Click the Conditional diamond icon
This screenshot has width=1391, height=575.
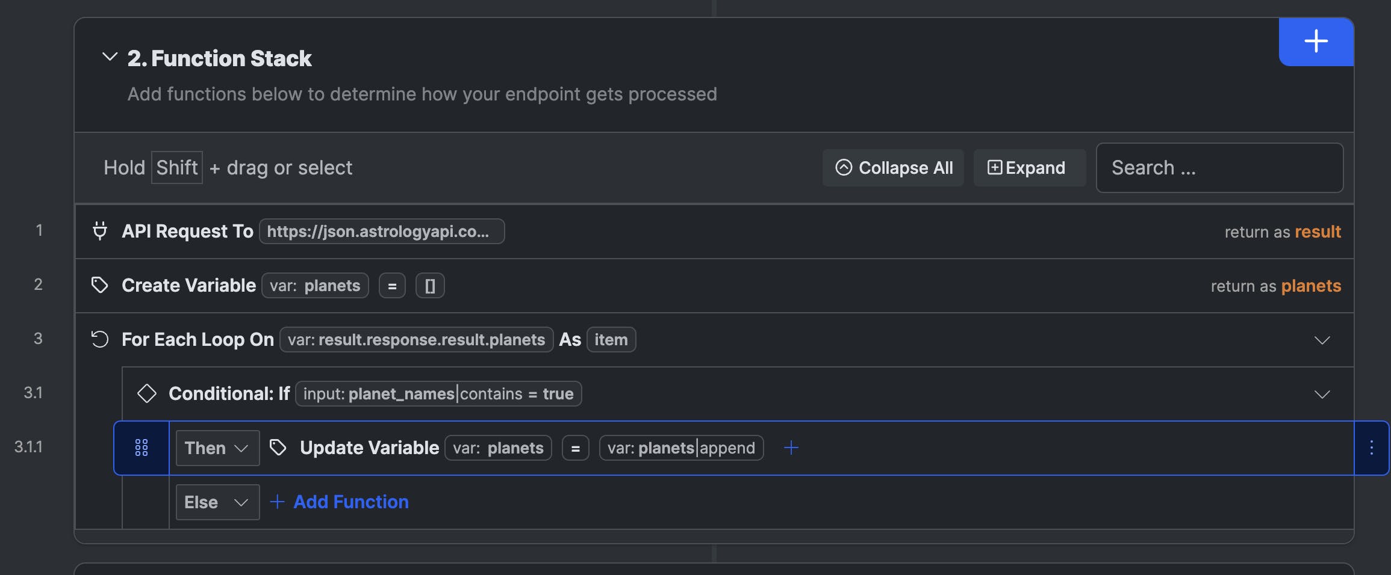tap(146, 393)
